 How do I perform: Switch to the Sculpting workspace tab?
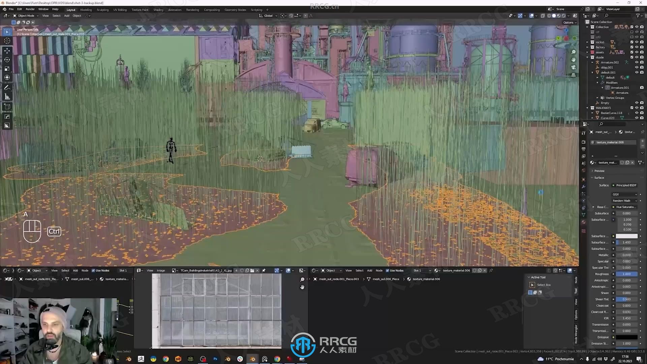[102, 10]
